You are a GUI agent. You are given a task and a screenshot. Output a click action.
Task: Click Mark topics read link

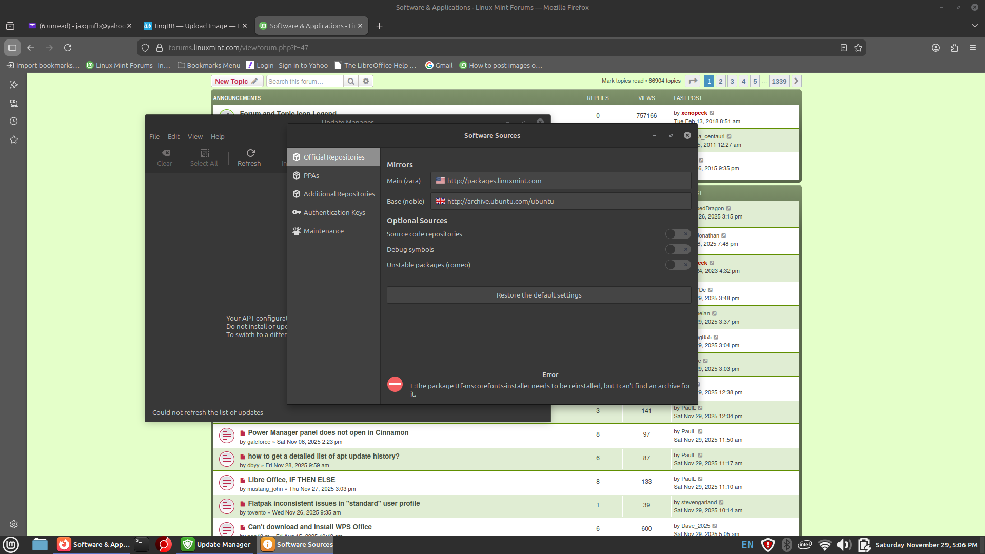tap(622, 81)
